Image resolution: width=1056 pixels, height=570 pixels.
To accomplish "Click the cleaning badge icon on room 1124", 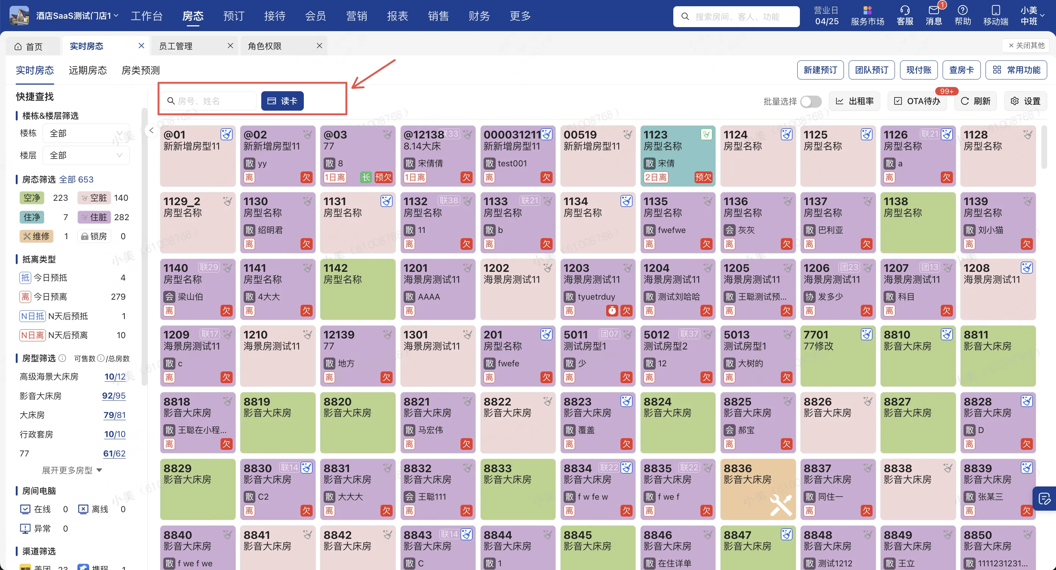I will pyautogui.click(x=786, y=134).
